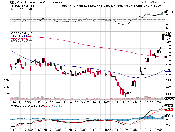
Task: Click the Oct label on price chart axis
Action: [x=30, y=102]
